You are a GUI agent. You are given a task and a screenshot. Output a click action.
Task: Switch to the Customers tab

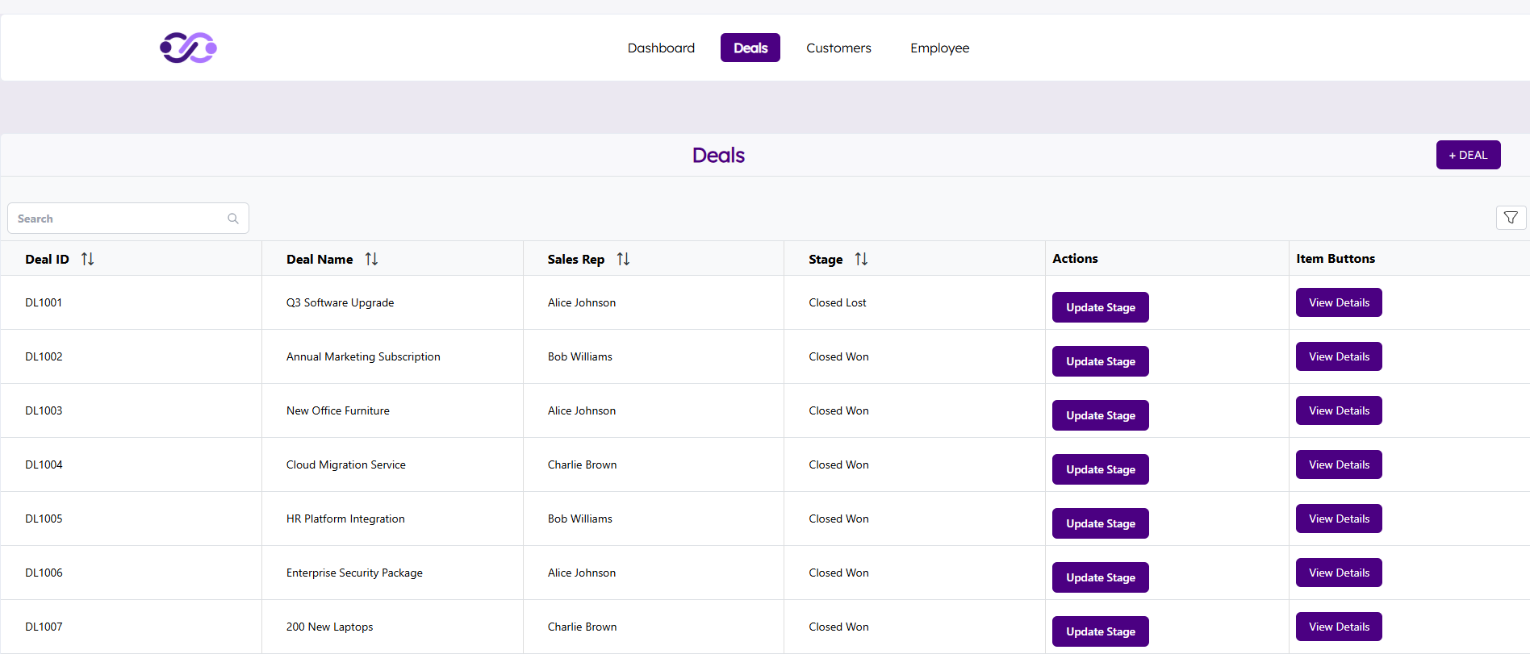838,48
